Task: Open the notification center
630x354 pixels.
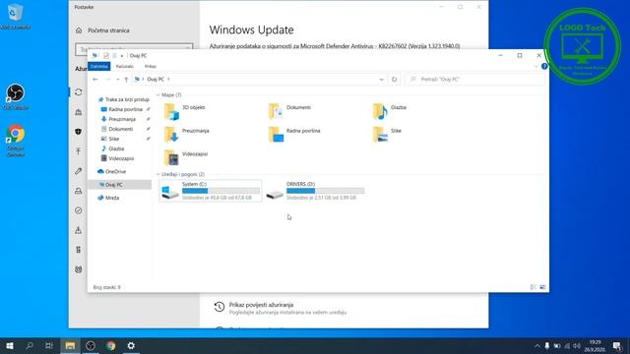Action: 617,346
